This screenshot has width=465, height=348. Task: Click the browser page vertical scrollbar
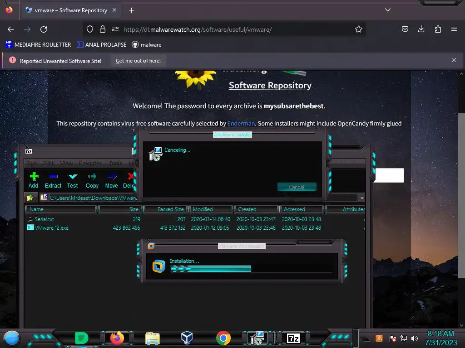(x=461, y=195)
